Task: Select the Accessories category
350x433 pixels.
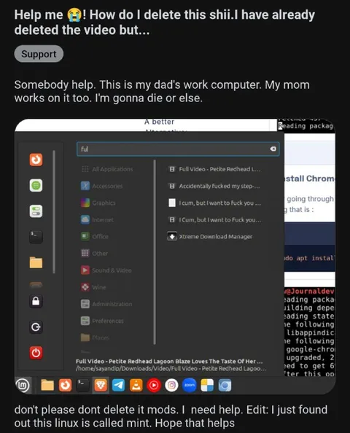Action: click(101, 186)
